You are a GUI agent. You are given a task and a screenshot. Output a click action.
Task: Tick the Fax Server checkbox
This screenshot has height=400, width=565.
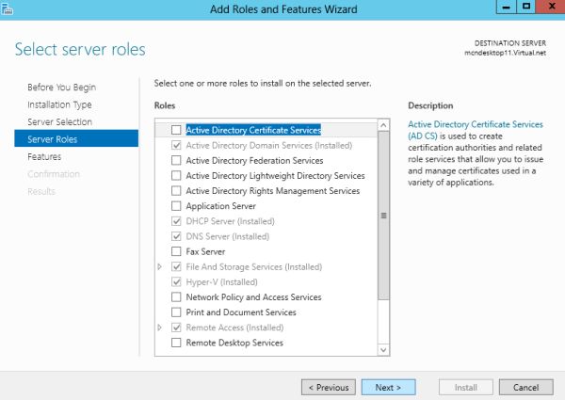tap(176, 252)
